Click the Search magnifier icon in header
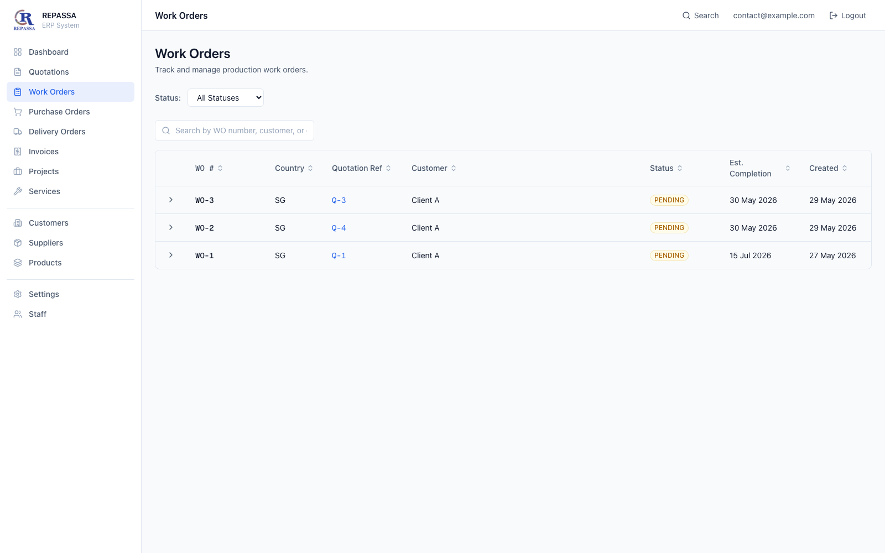Screen dimensions: 885x553 pyautogui.click(x=686, y=15)
